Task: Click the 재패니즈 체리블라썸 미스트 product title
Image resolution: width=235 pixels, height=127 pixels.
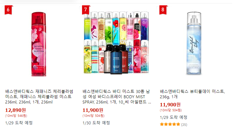Action: pos(39,97)
